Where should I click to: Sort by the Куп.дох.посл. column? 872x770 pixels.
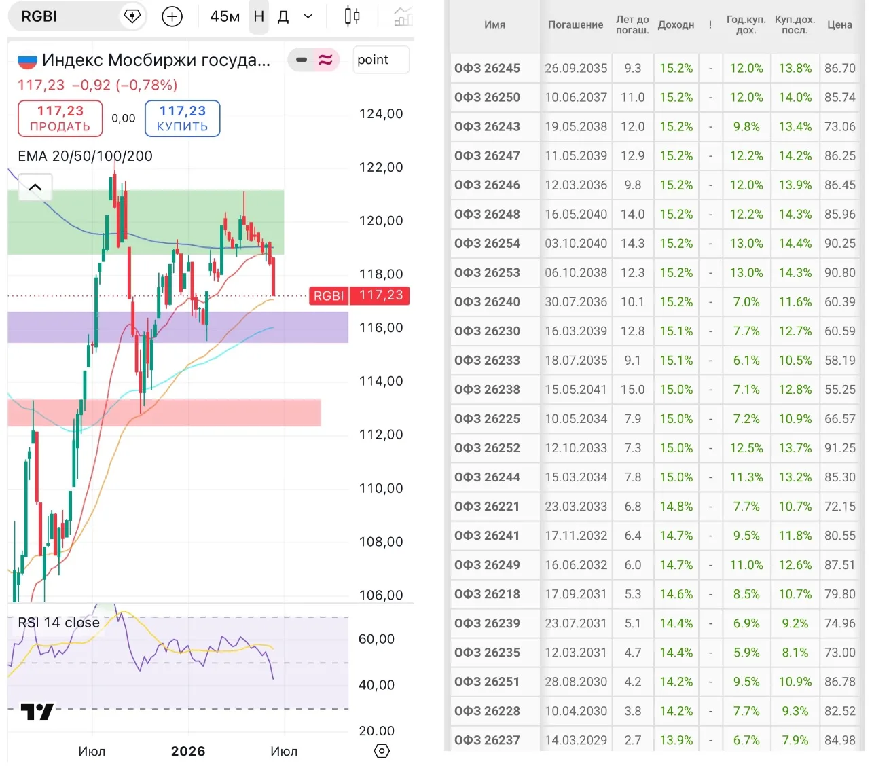[795, 25]
